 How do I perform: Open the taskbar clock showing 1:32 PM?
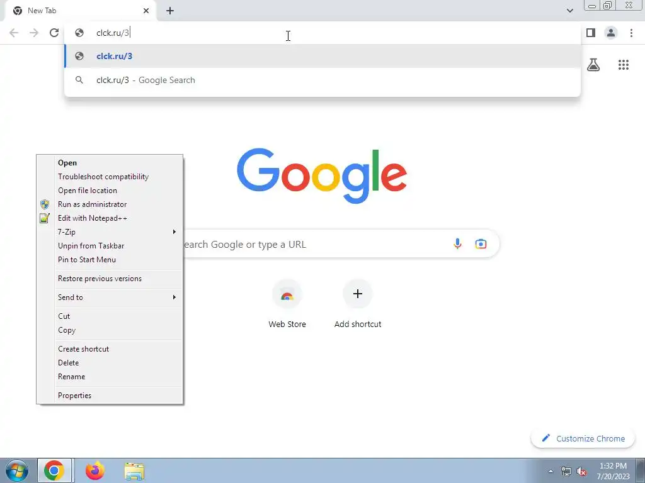pos(613,471)
